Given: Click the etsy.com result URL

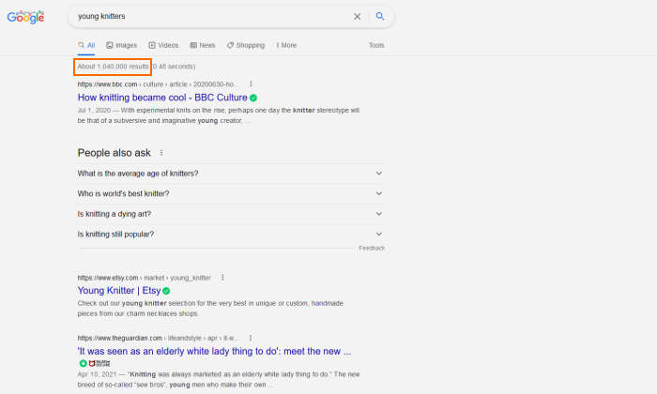Looking at the screenshot, I should tap(145, 278).
